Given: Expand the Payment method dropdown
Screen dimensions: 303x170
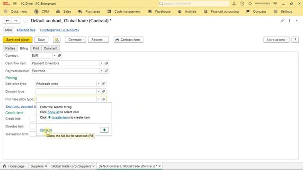Looking at the screenshot, I should (101, 71).
